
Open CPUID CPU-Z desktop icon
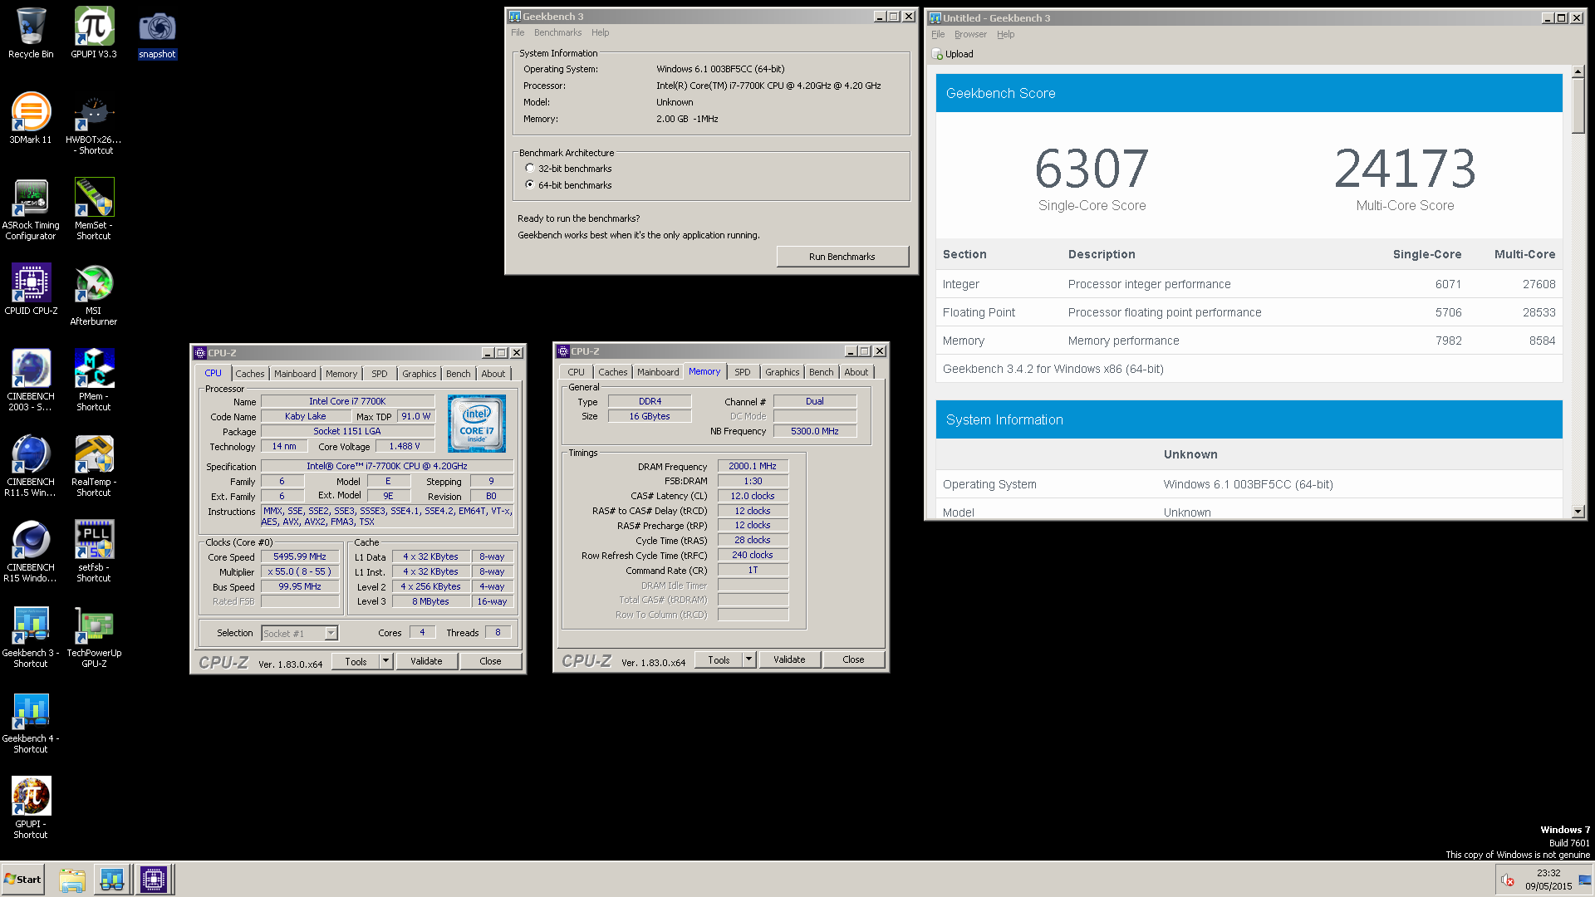tap(31, 289)
